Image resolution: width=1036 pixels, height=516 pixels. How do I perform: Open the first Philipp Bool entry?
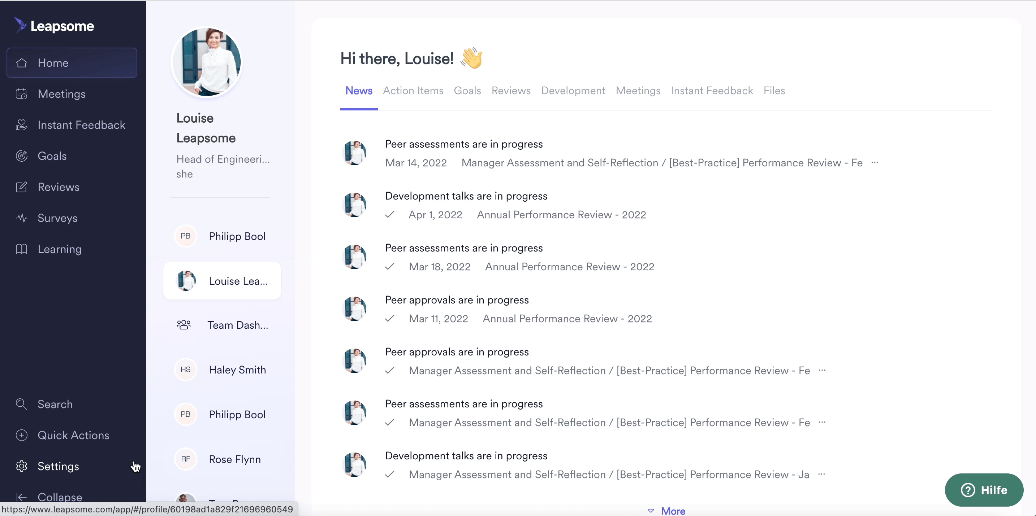point(222,236)
